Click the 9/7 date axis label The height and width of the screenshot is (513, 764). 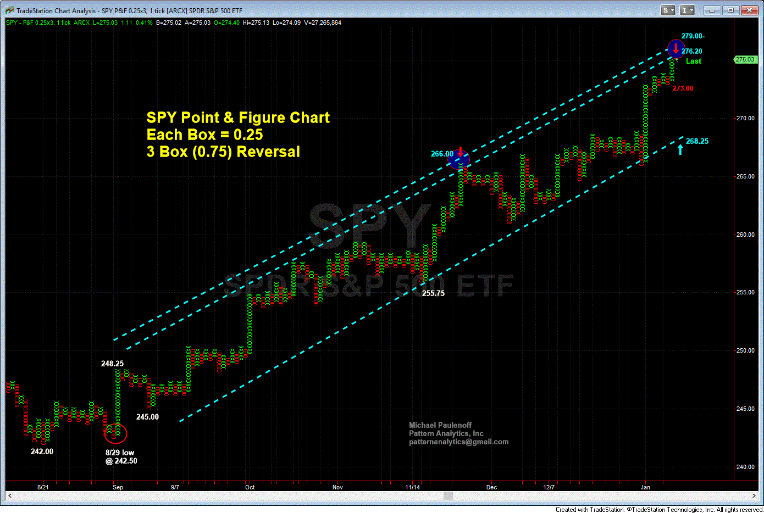pos(175,487)
